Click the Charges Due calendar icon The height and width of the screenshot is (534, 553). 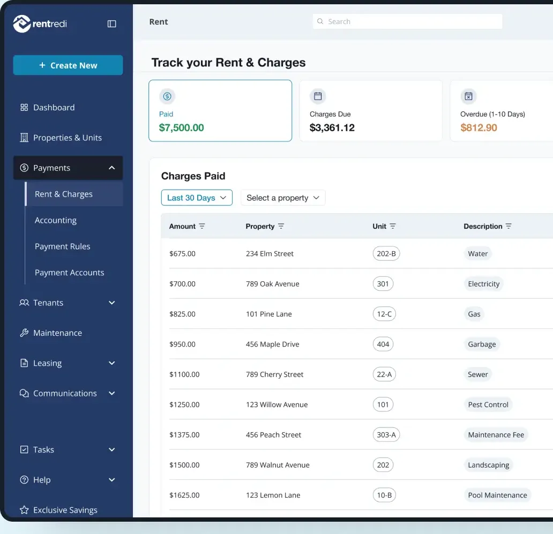(x=318, y=96)
